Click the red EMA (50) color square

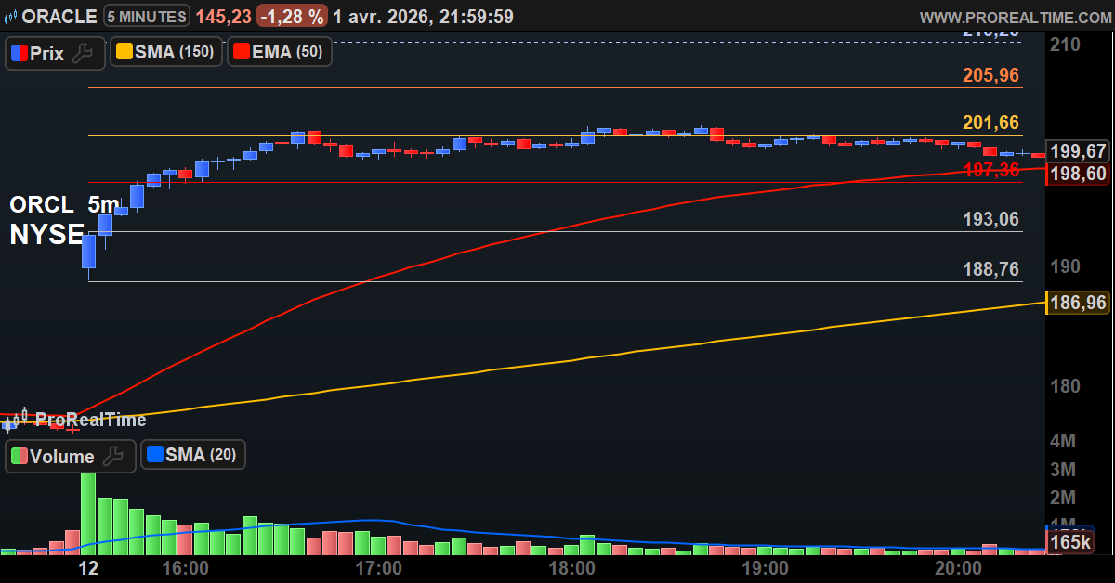pyautogui.click(x=240, y=52)
